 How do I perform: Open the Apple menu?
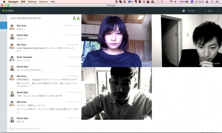4,2
